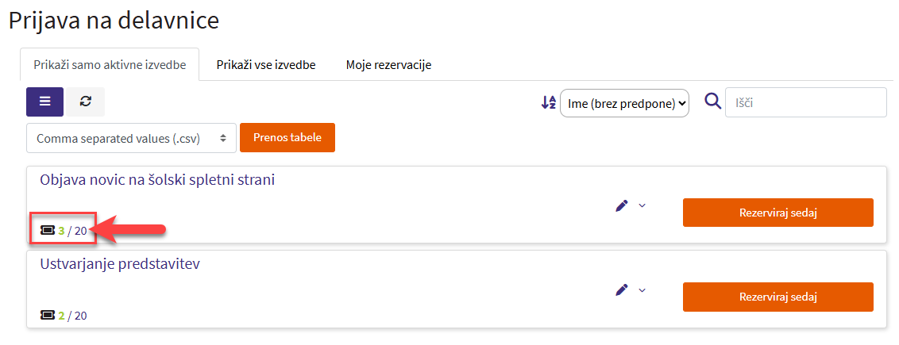Viewport: 899px width, 345px height.
Task: Focus the Išči search input field
Action: tap(805, 102)
